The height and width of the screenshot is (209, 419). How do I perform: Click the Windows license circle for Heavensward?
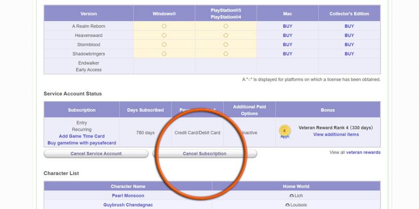(x=164, y=35)
